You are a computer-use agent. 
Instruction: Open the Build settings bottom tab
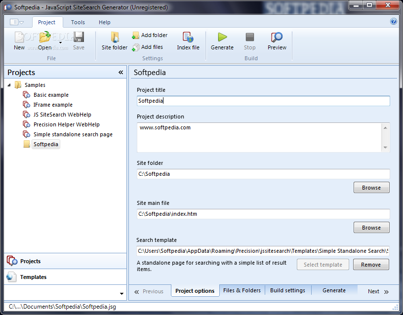coord(287,290)
